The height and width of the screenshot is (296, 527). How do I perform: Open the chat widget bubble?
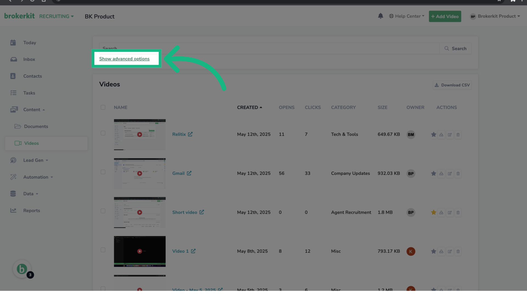22,269
